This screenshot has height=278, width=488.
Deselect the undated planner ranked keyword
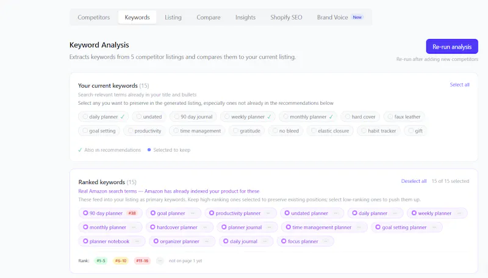coord(312,213)
